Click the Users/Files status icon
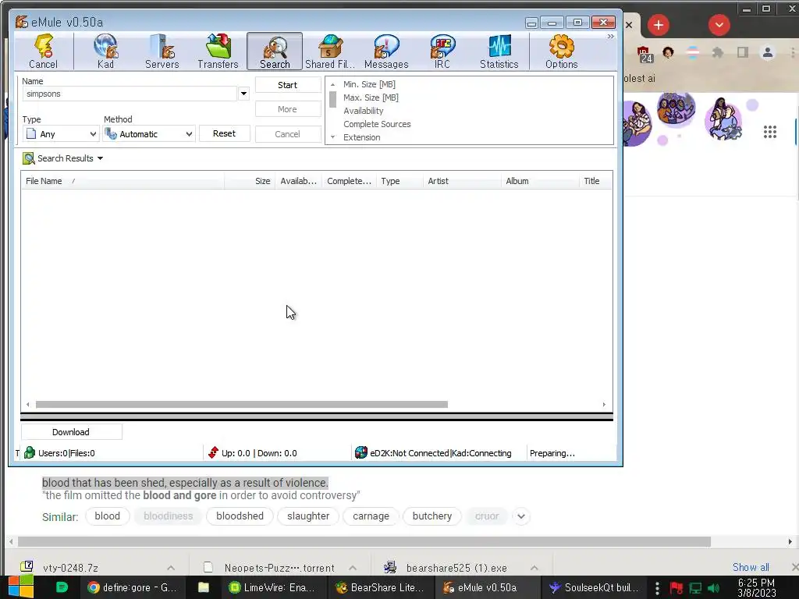This screenshot has width=799, height=599. coord(30,453)
